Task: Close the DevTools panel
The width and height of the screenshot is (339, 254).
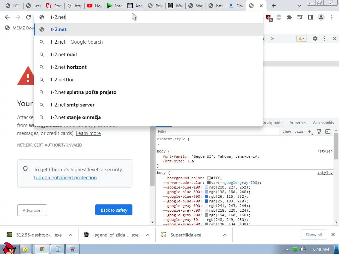Action: tap(334, 38)
